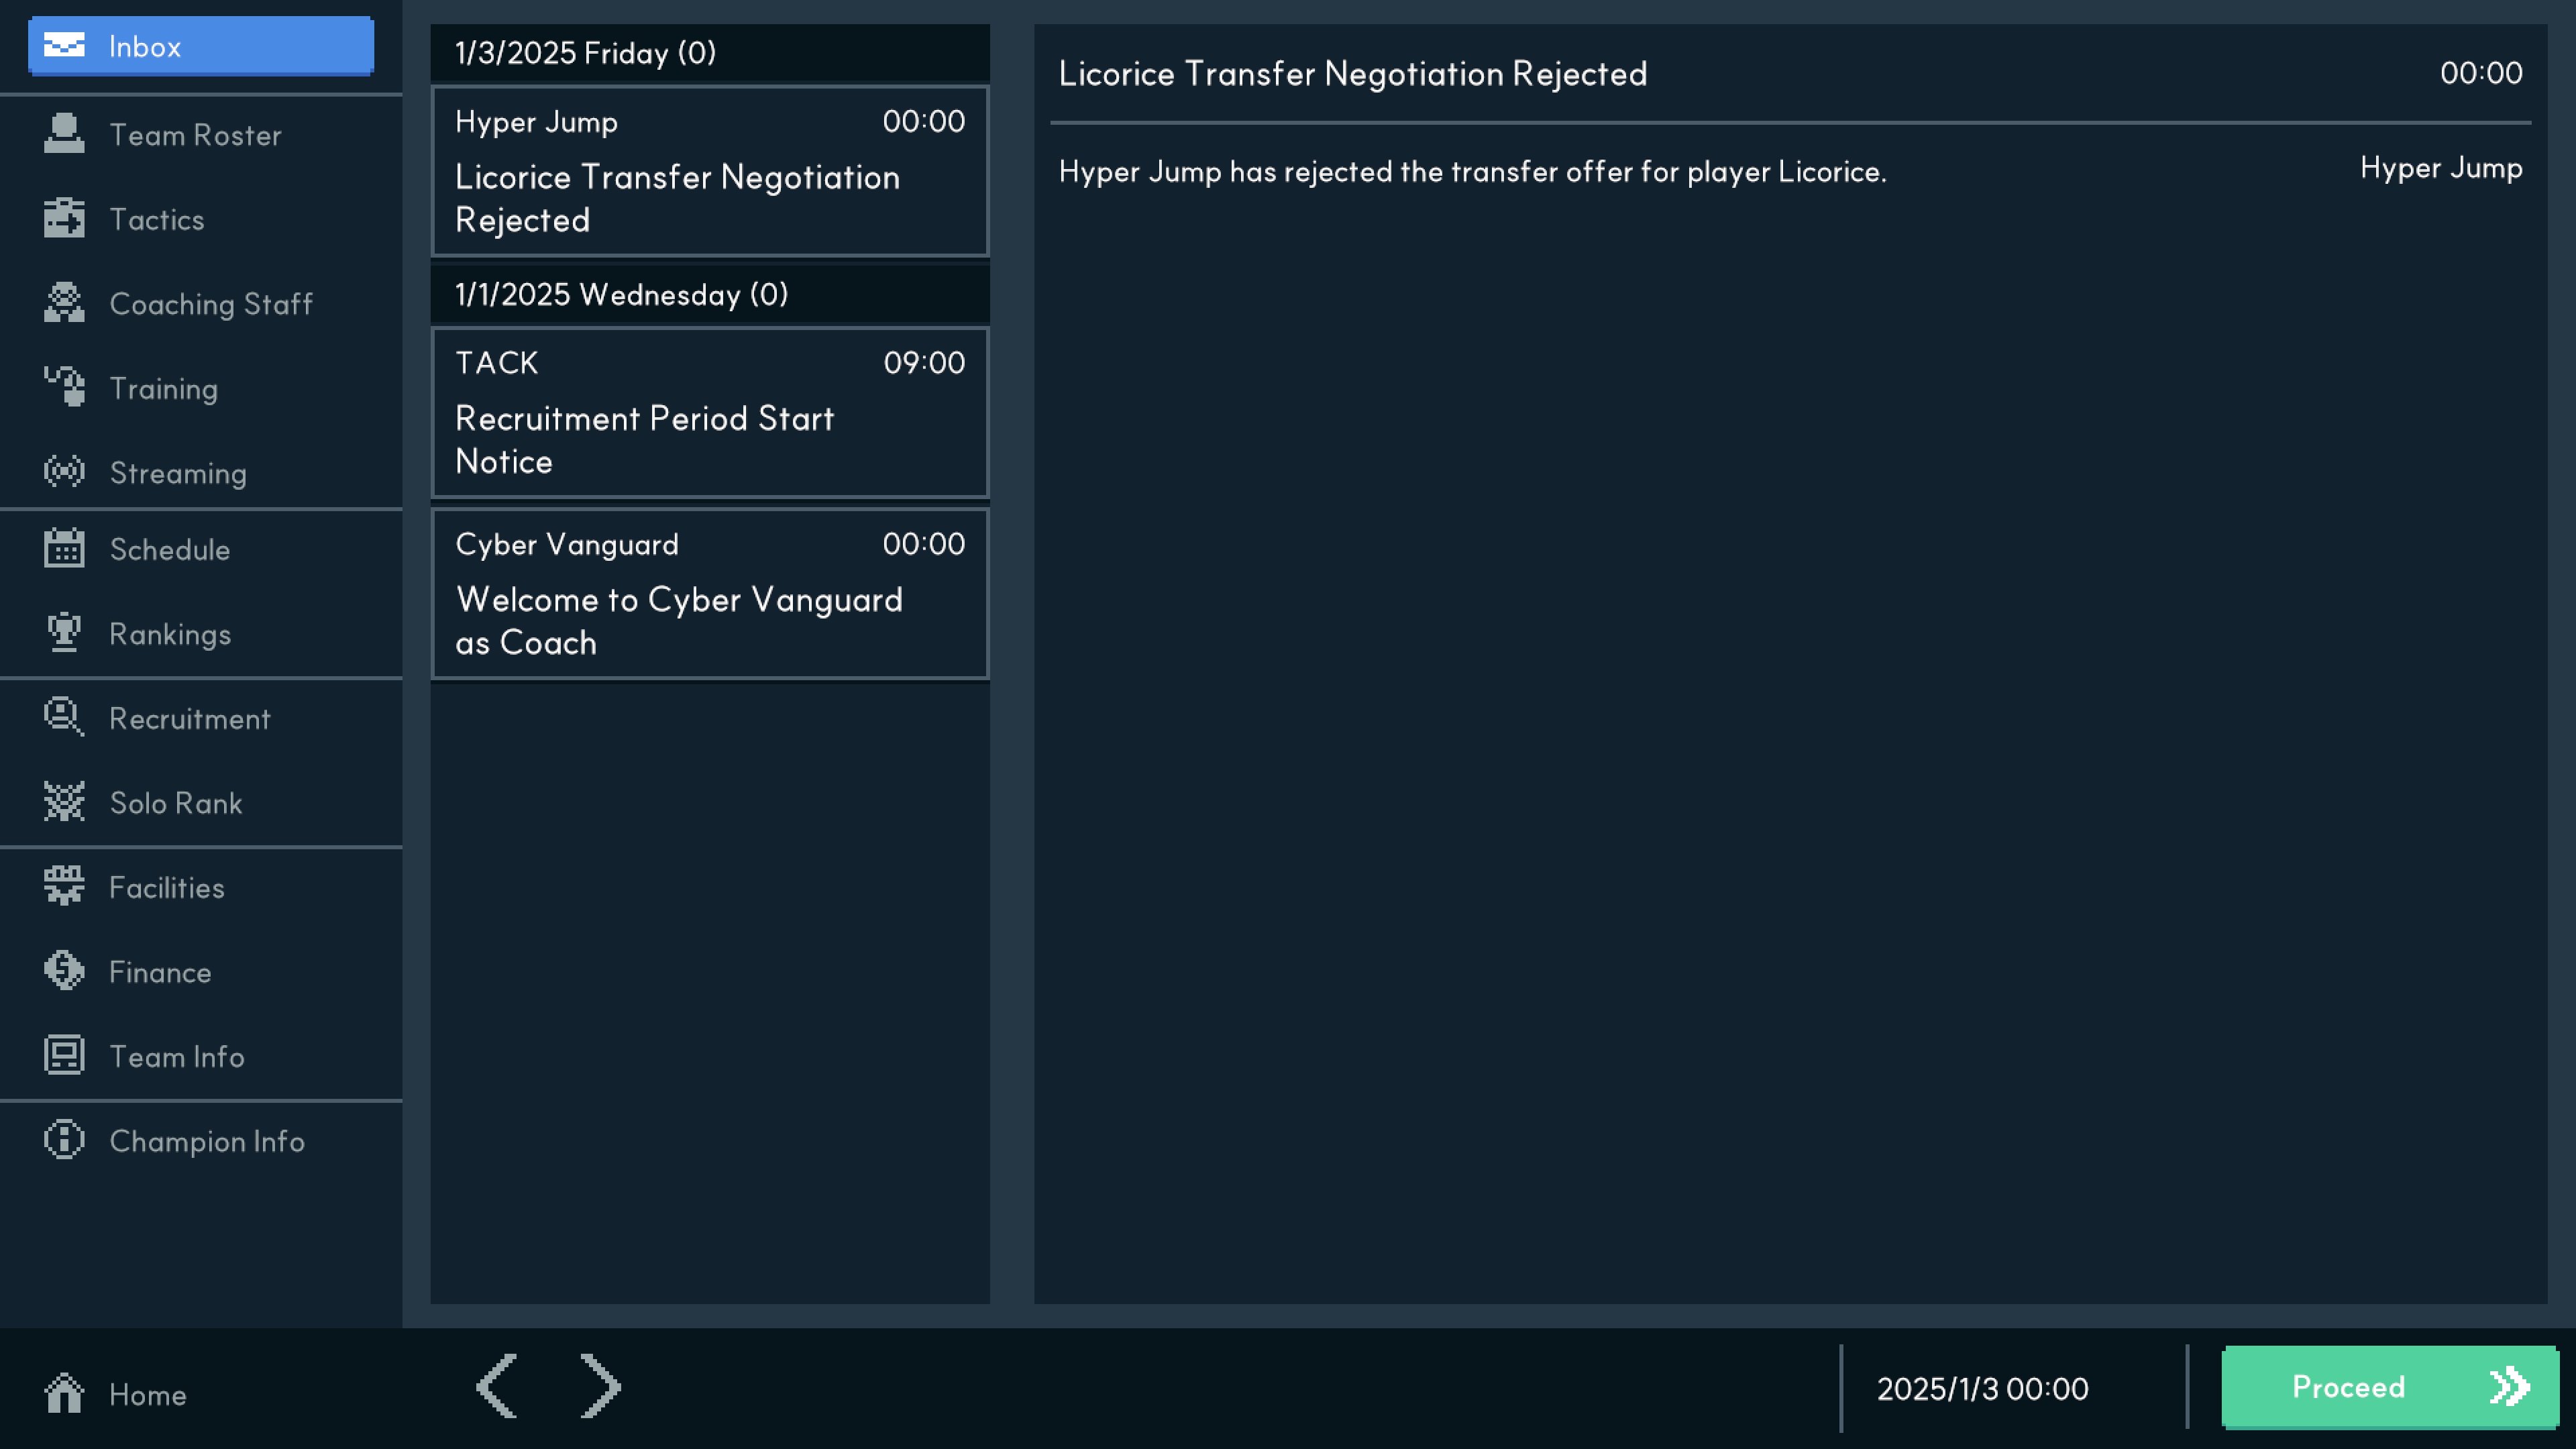Open the Schedule calendar icon
Screen dimensions: 2576x1449
tap(64, 548)
